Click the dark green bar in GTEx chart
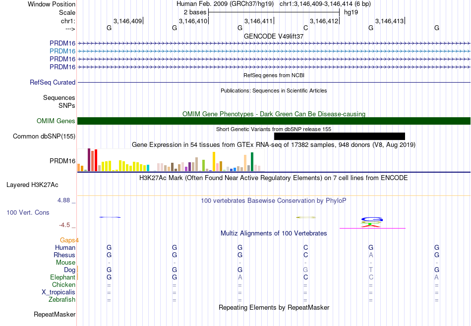471x326 pixels. (252, 162)
